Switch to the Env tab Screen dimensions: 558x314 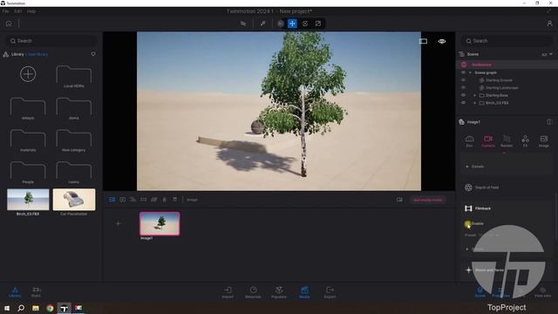tap(469, 141)
